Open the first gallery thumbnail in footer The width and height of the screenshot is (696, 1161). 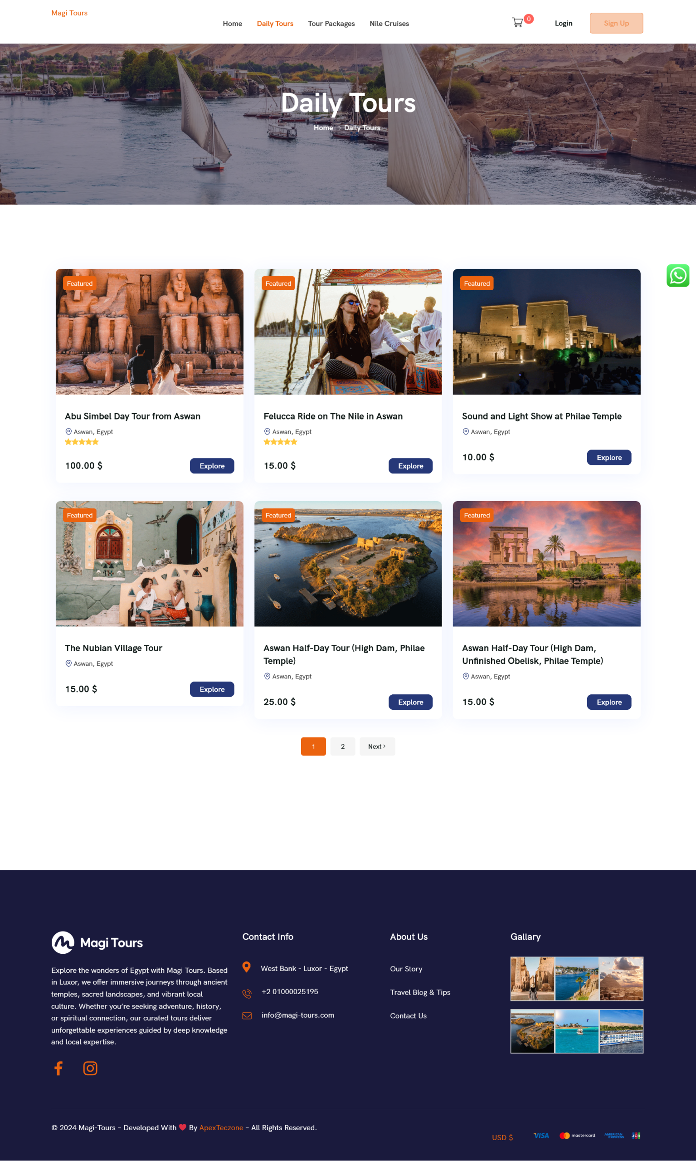click(x=532, y=979)
